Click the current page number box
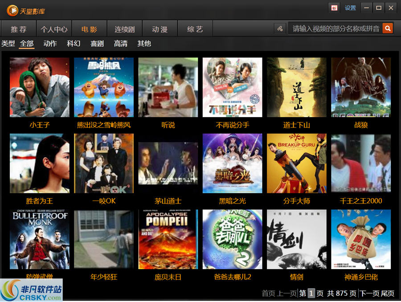Image resolution: width=401 pixels, height=302 pixels. [311, 293]
